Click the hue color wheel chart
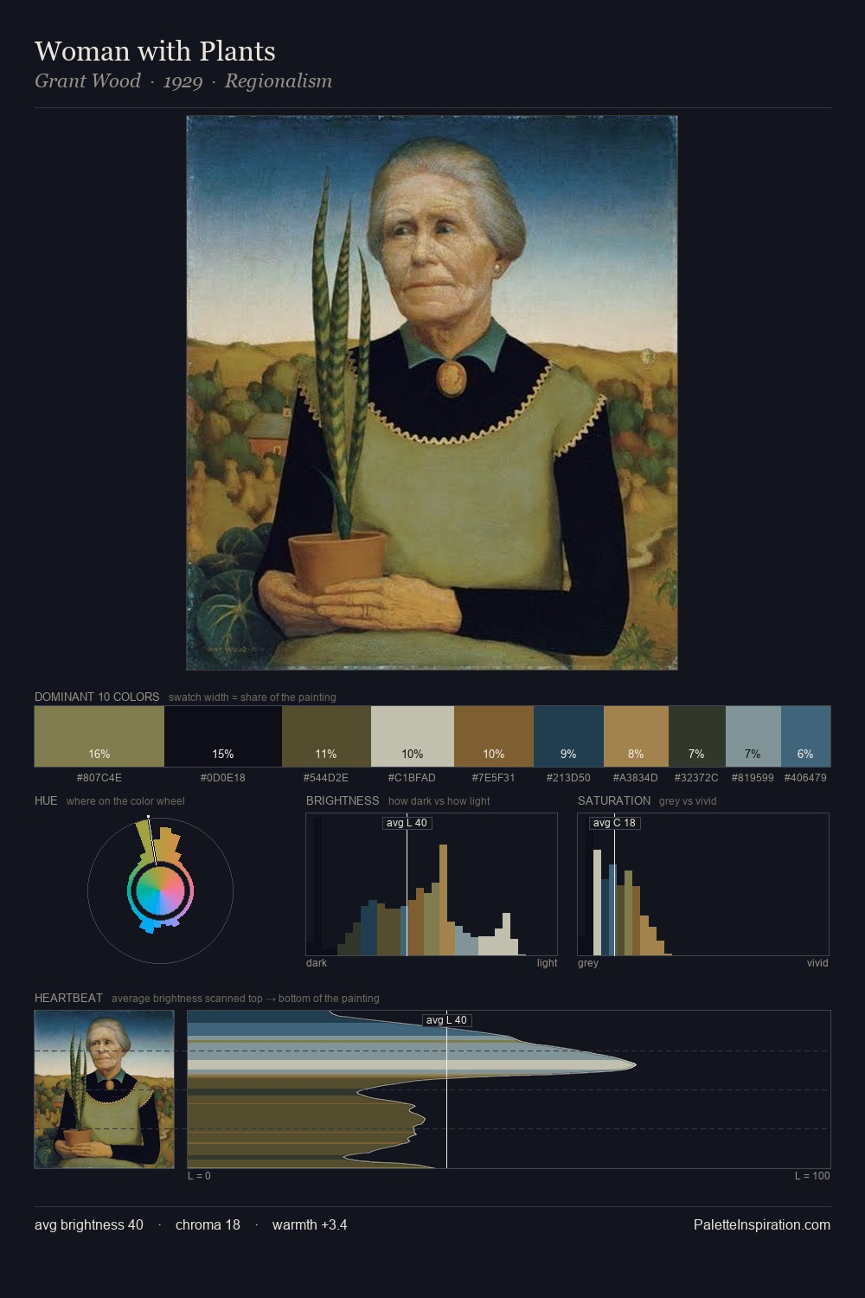 coord(160,890)
